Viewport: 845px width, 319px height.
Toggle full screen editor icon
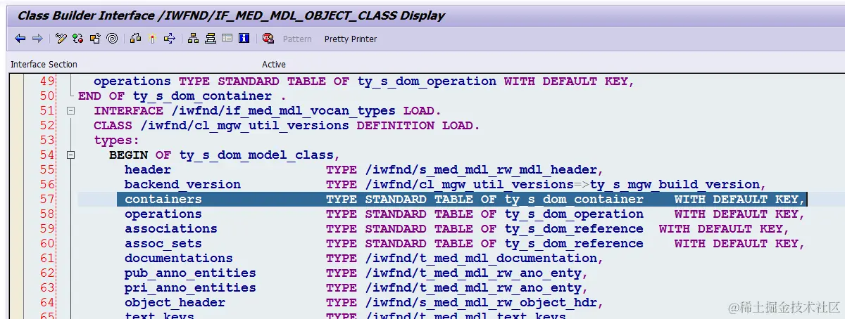tap(227, 39)
